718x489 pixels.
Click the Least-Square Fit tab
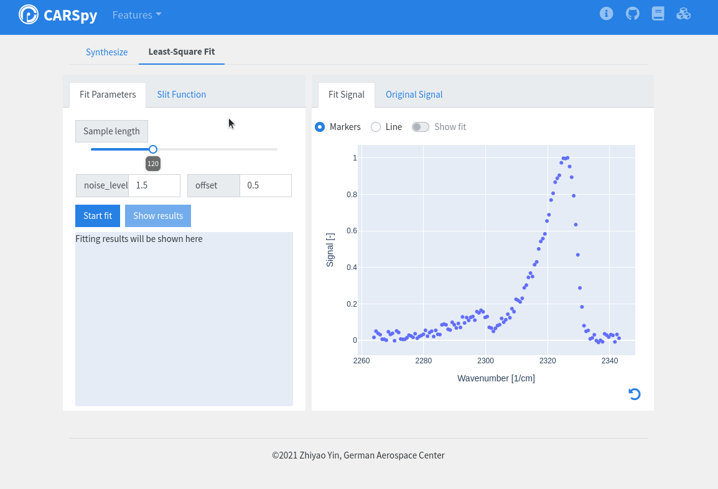181,52
